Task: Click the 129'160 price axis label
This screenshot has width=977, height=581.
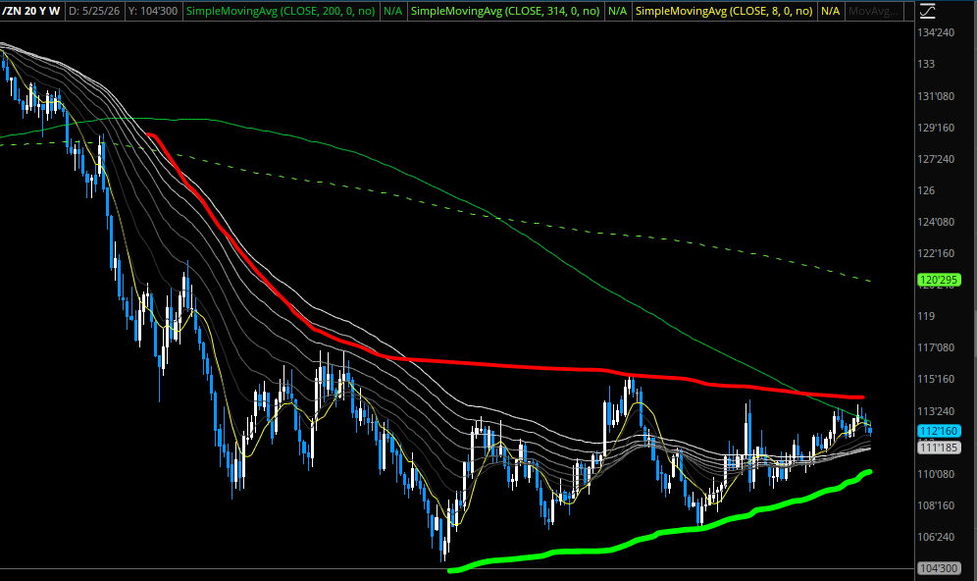Action: click(936, 128)
